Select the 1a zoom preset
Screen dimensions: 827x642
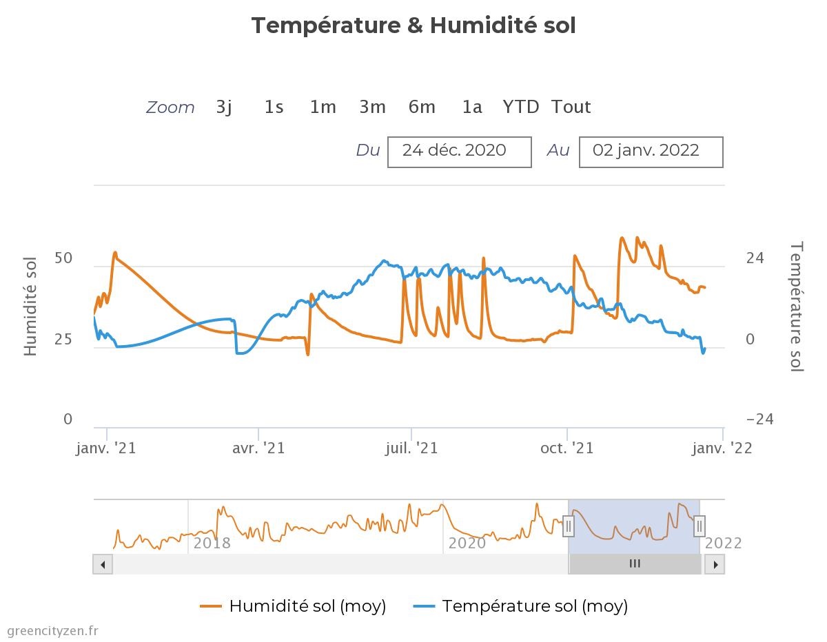click(471, 107)
